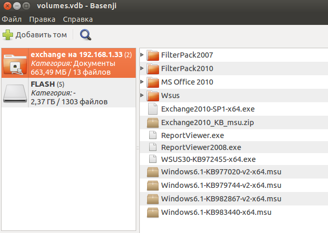Click the FilterPack2010 folder icon

[153, 68]
